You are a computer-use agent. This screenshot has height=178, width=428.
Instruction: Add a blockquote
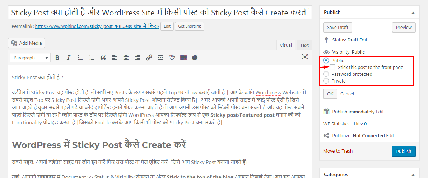(x=103, y=58)
